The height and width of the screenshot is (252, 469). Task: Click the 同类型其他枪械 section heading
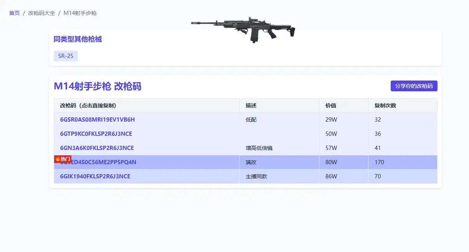(78, 39)
